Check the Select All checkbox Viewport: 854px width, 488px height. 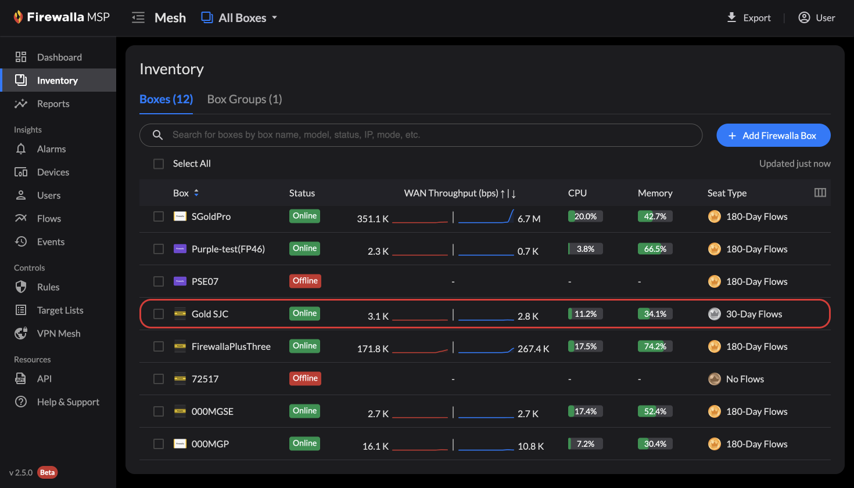pyautogui.click(x=159, y=164)
